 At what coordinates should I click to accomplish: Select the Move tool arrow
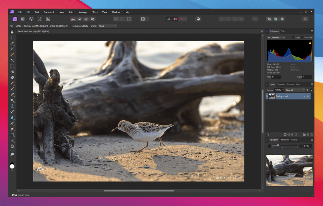[12, 37]
